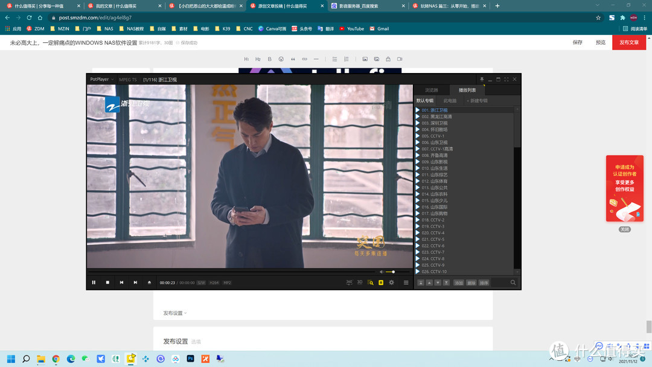Insert an image using the editor toolbar icon
Screen dimensions: 652x367
tap(365, 59)
